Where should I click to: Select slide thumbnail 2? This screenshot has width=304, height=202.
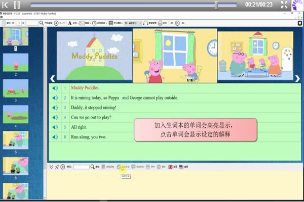pyautogui.click(x=16, y=63)
